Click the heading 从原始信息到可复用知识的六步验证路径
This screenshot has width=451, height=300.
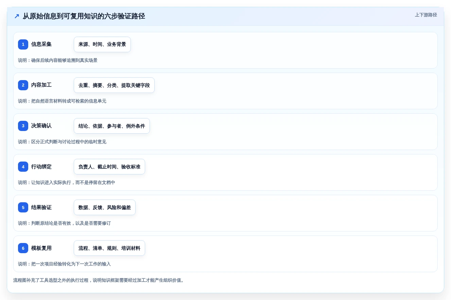click(84, 16)
